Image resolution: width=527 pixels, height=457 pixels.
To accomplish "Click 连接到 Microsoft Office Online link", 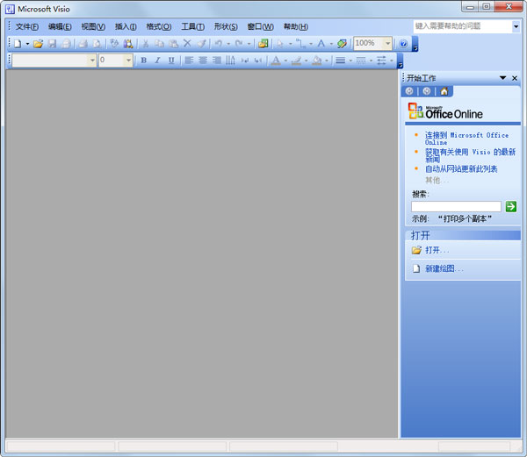I will [466, 139].
